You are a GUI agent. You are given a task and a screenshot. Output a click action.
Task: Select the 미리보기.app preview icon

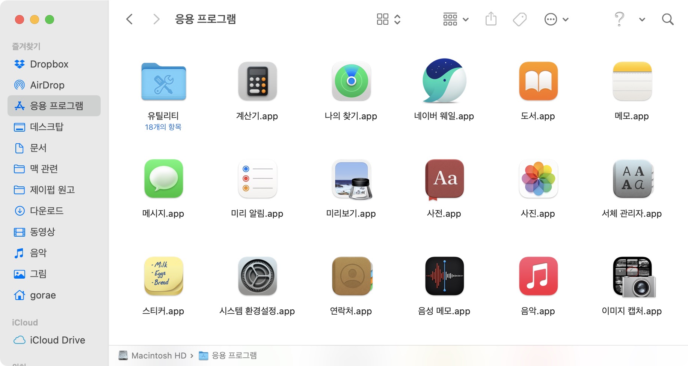pos(352,179)
